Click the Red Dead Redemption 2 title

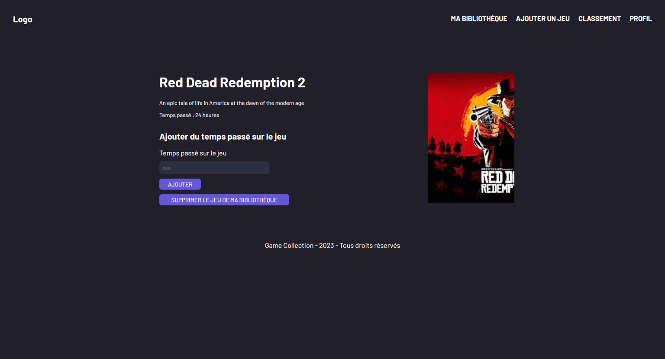[x=232, y=83]
